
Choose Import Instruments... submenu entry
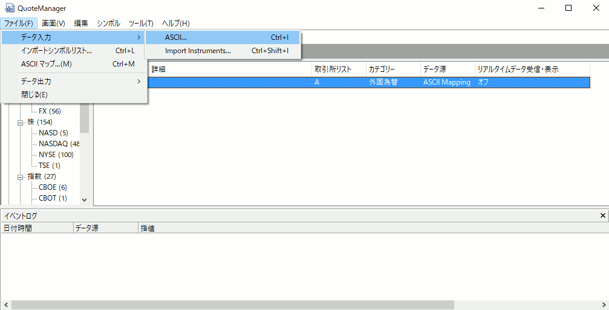(198, 51)
